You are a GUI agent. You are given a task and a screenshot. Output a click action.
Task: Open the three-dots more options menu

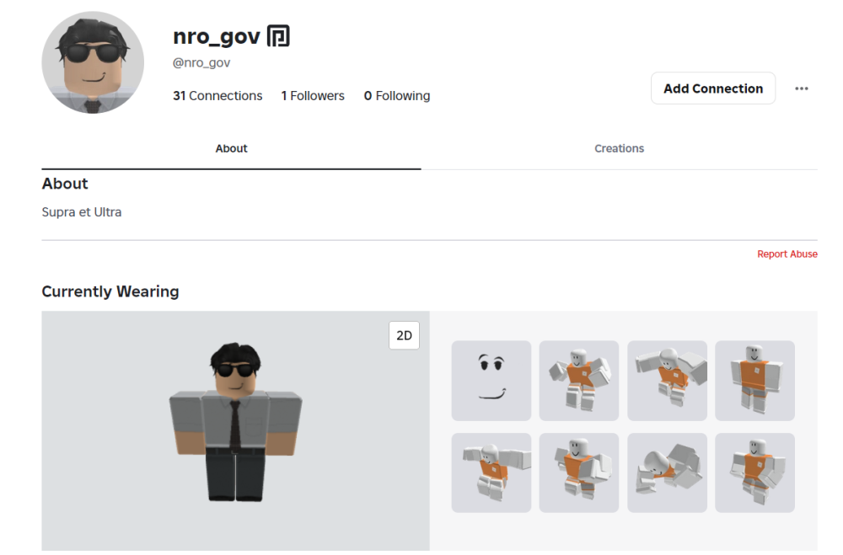[x=801, y=88]
